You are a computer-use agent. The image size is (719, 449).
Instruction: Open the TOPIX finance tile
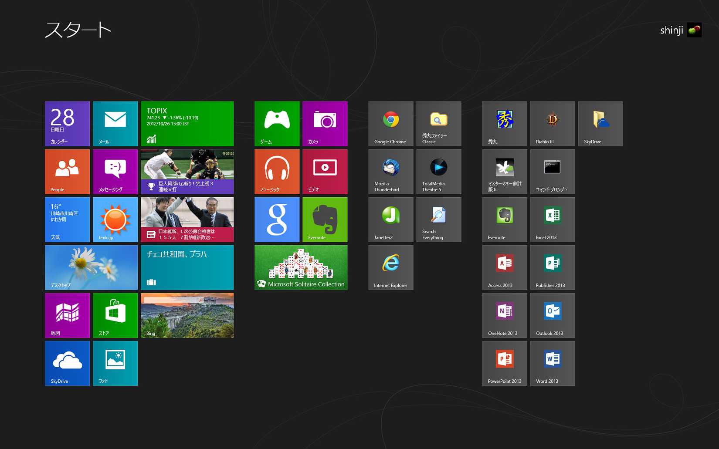tap(187, 124)
